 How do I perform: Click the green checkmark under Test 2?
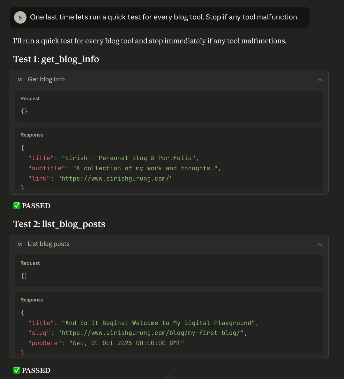pos(17,370)
